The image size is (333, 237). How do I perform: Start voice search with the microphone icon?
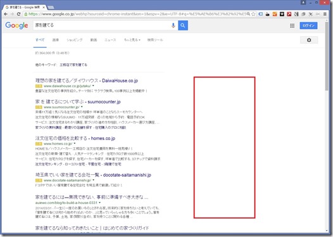[x=173, y=25]
